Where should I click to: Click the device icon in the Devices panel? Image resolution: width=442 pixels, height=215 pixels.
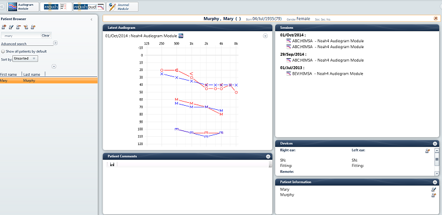click(427, 151)
